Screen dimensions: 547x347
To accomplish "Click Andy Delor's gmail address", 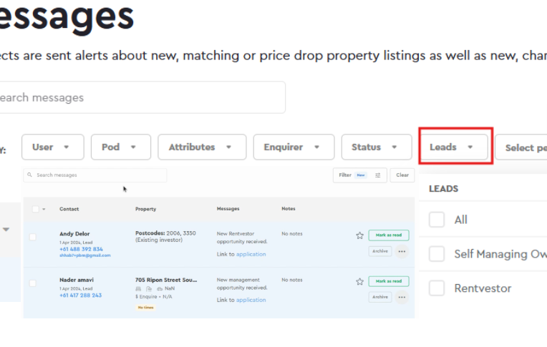I will pos(84,255).
